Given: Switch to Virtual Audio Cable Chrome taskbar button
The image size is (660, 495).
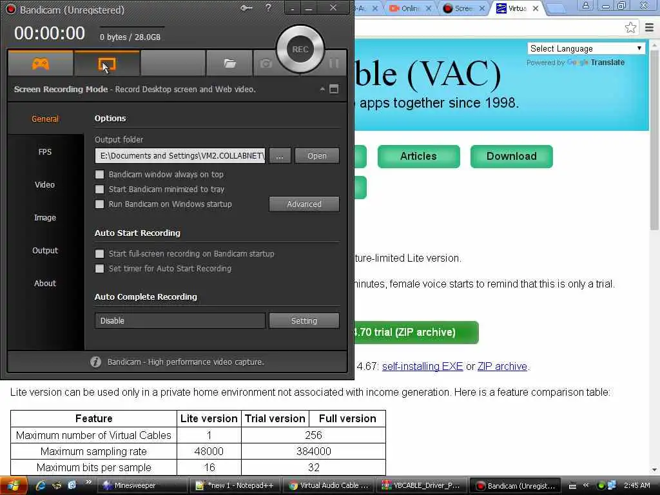Looking at the screenshot, I should 328,485.
